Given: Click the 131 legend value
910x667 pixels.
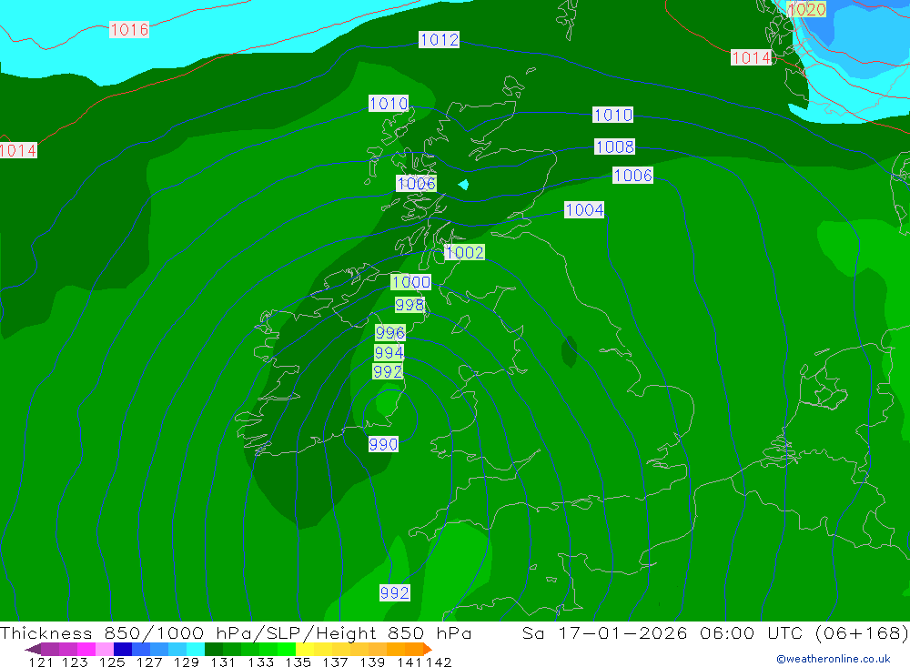Looking at the screenshot, I should point(223,662).
